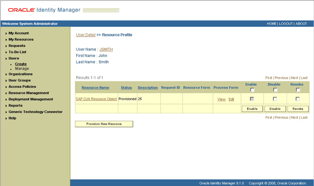Viewport: 314px width, 186px height.
Task: Sort by Description column
Action: tap(148, 87)
